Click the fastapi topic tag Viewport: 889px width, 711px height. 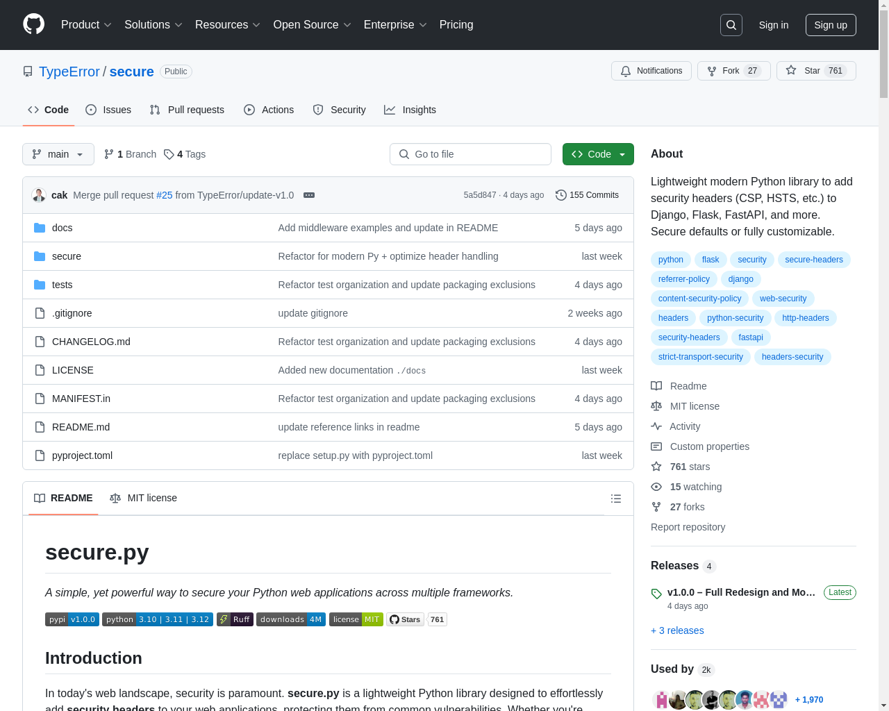(751, 337)
